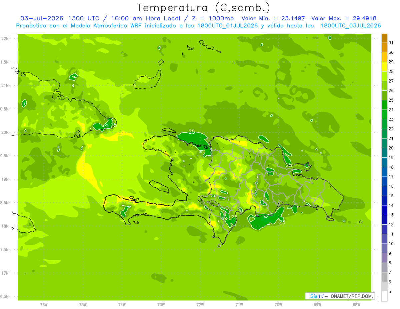
Task: Click 'Valor Min. = 23.1497' readout
Action: coord(273,18)
